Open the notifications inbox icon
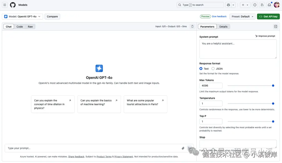 [269, 5]
